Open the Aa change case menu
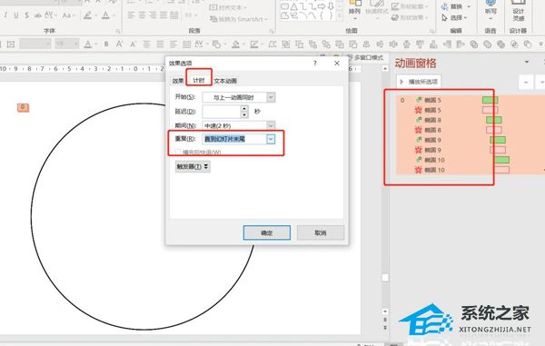Screen dimensions: 545x346 pyautogui.click(x=68, y=15)
